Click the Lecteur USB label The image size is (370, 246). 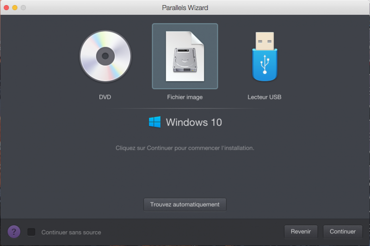click(x=264, y=97)
